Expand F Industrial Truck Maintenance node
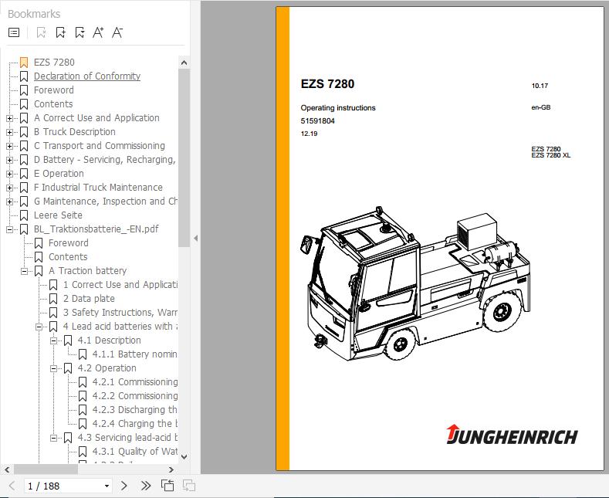 pos(10,188)
